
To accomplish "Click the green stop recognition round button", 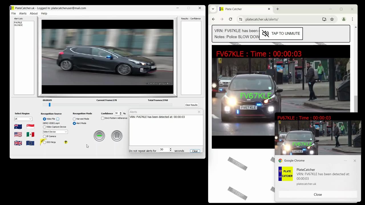I will (x=99, y=136).
